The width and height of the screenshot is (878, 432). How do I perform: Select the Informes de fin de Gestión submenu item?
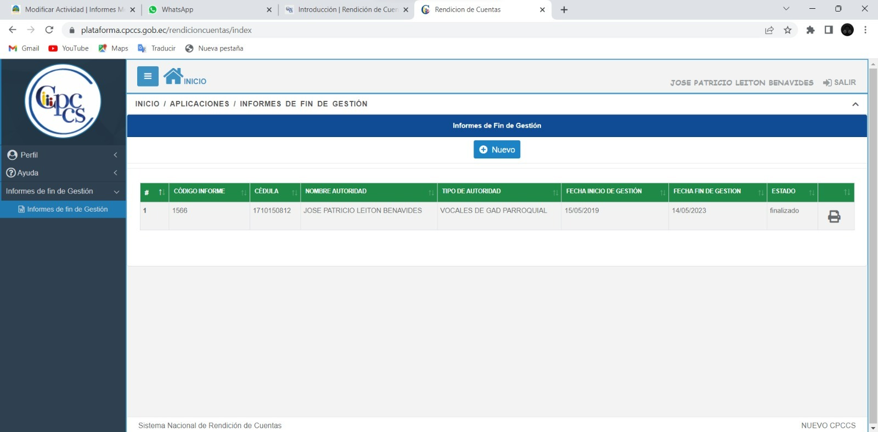(x=67, y=209)
